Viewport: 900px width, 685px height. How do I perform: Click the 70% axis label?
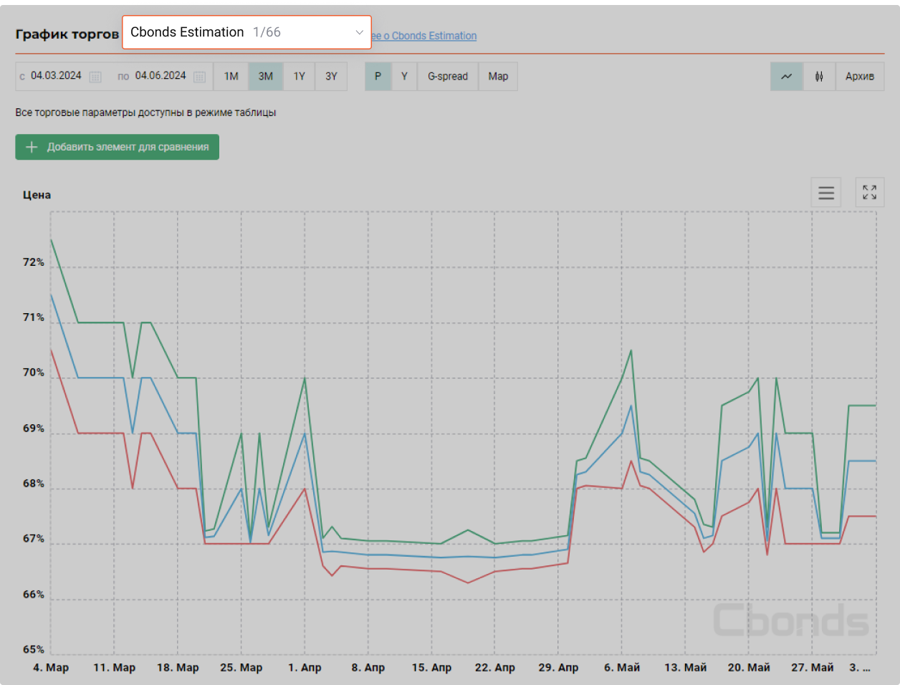point(34,373)
